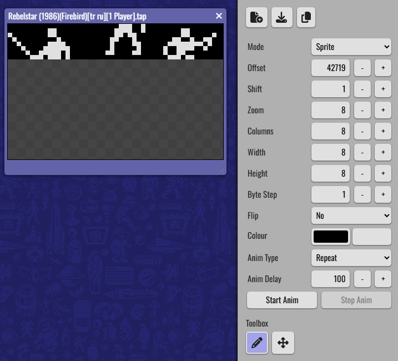Screen dimensions: 398x361
Task: Decrease the Shift value
Action: (362, 89)
